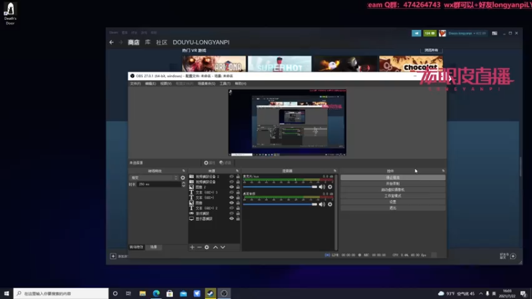Open OBS 设置 button in controls
The image size is (532, 299).
(x=392, y=202)
